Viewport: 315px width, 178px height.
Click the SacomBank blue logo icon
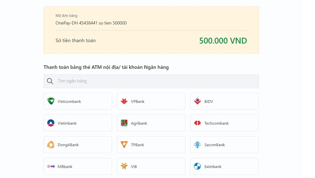[x=198, y=145]
